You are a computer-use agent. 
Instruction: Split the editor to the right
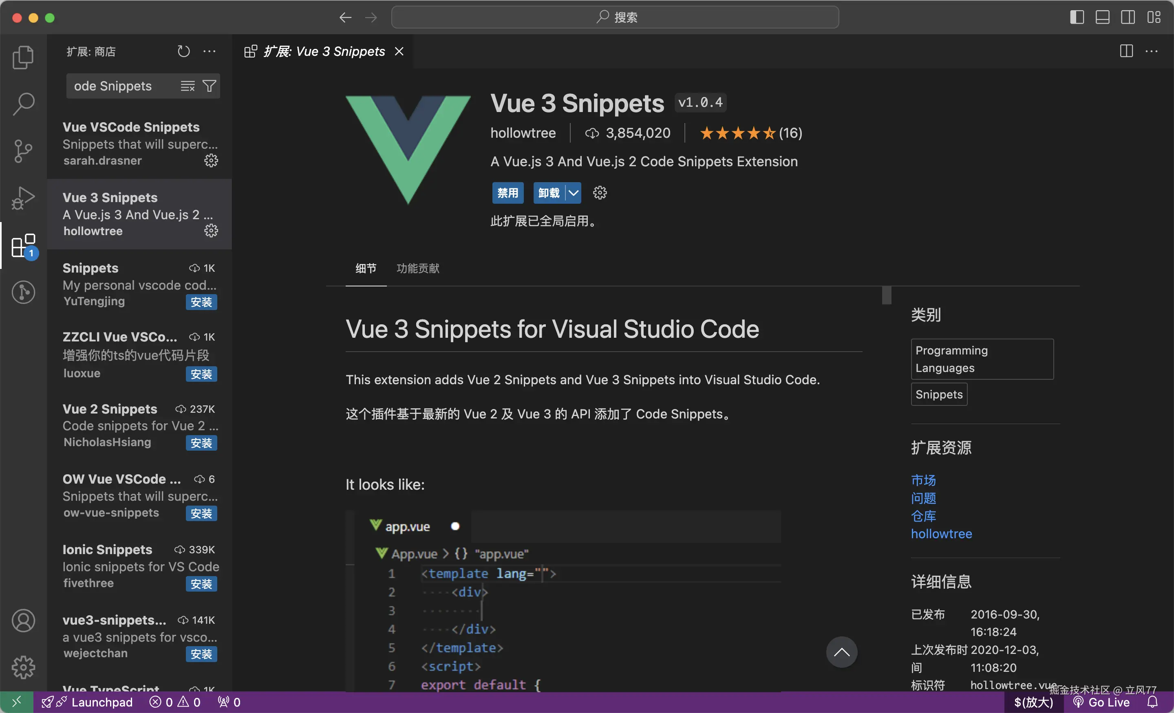point(1126,51)
